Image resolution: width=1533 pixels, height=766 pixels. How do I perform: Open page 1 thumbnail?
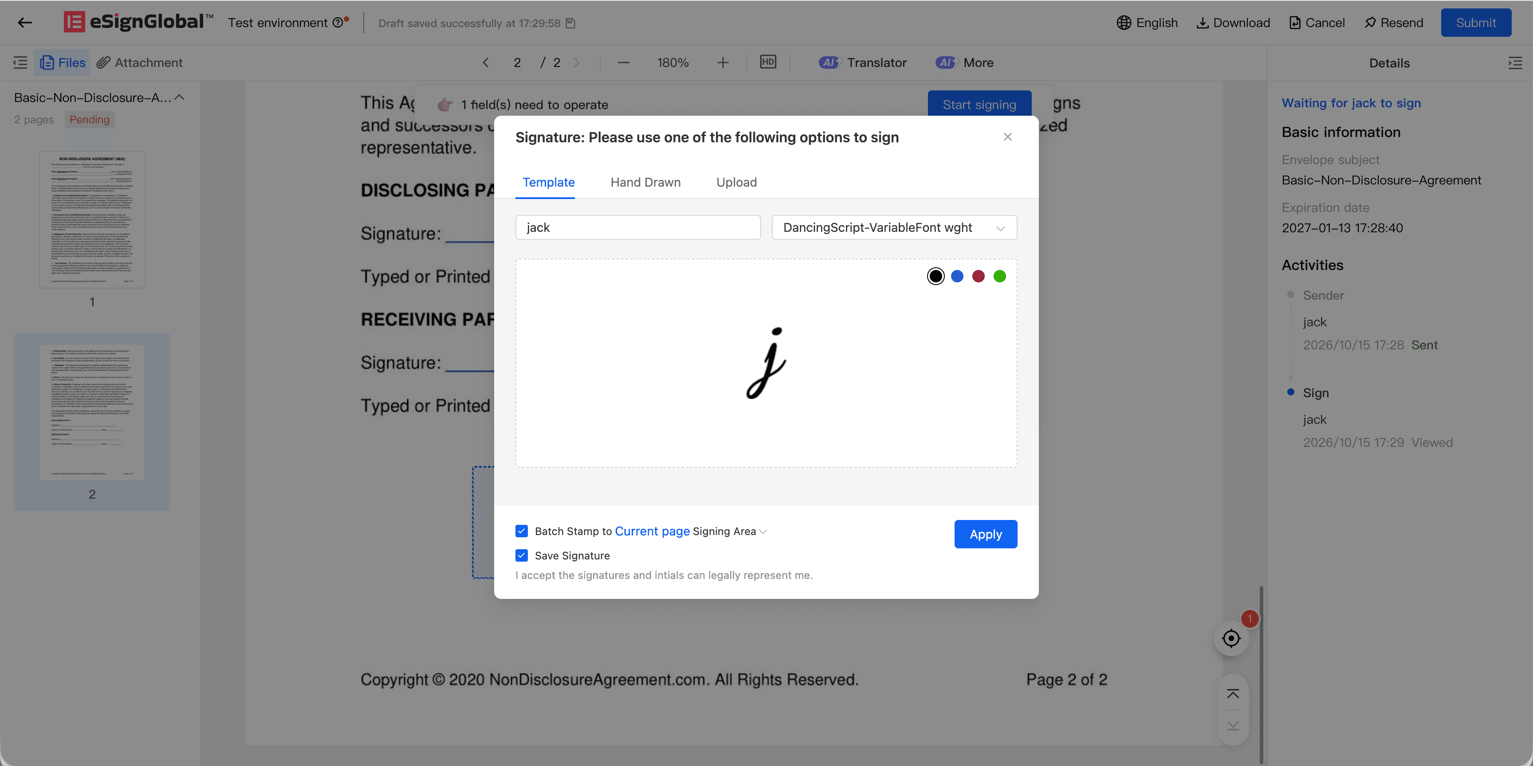tap(92, 219)
